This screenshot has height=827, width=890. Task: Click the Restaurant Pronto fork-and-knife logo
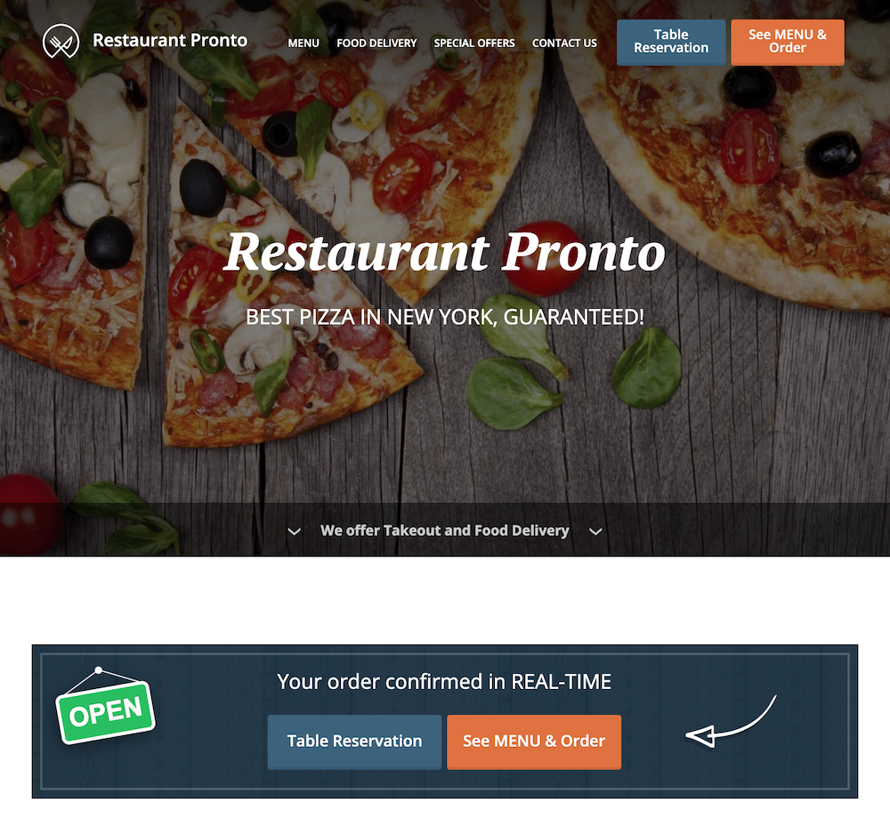[61, 41]
